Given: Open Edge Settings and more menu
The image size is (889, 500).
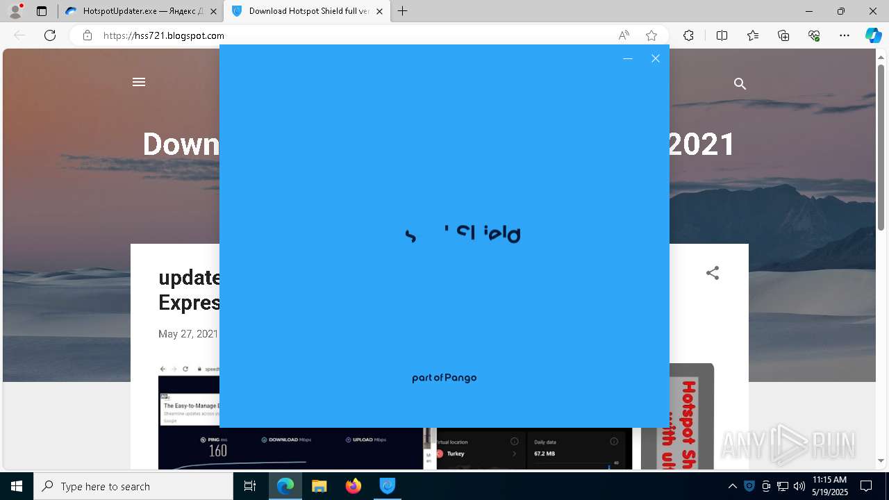Looking at the screenshot, I should [x=845, y=35].
